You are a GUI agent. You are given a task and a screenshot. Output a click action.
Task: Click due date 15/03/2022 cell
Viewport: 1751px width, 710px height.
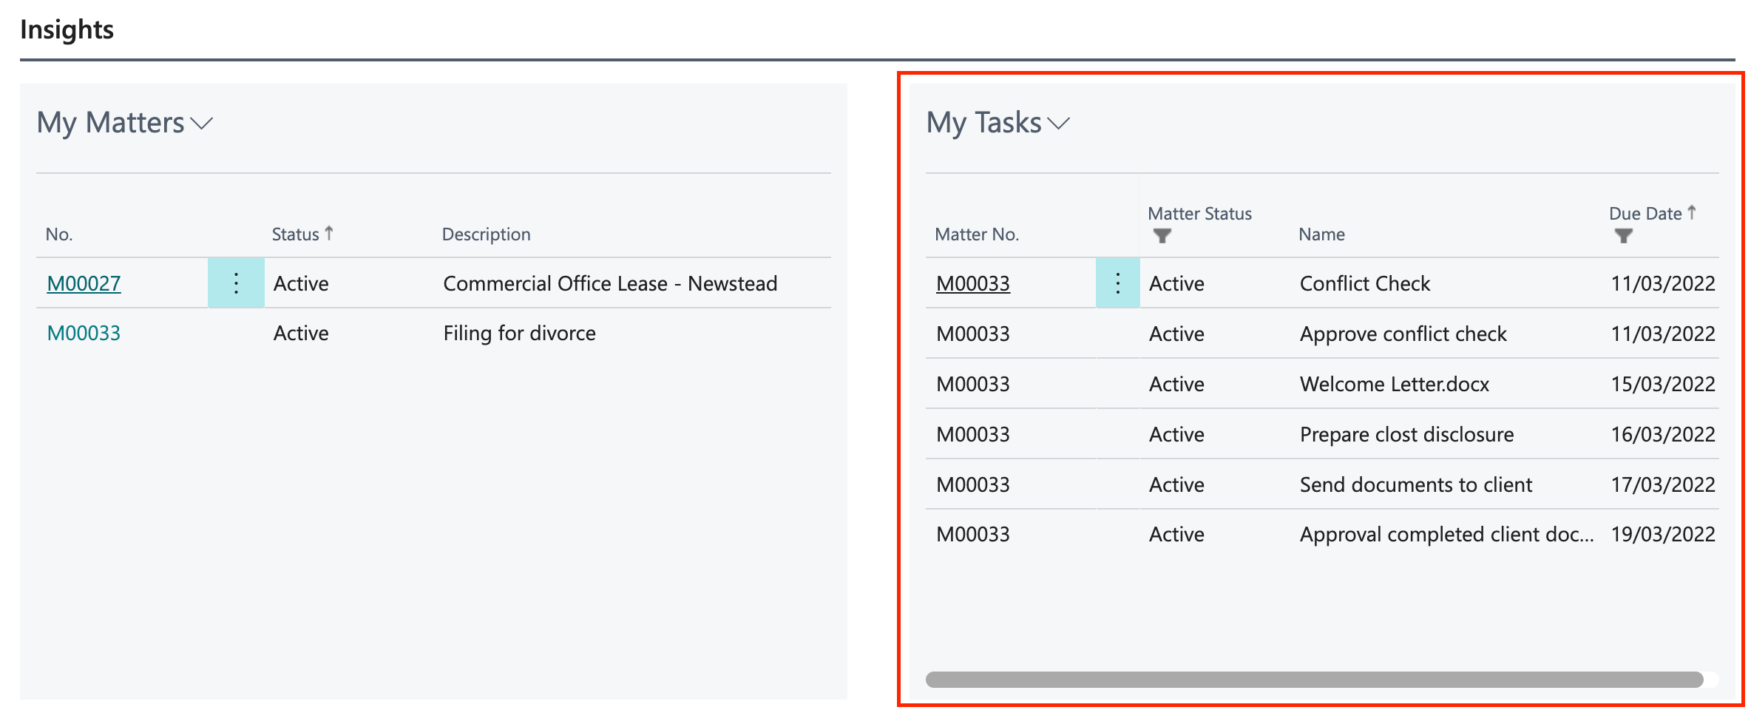[1663, 384]
